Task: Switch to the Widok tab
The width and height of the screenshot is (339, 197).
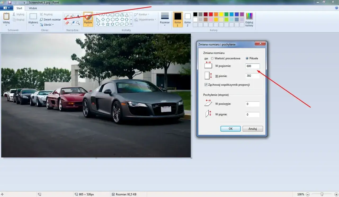Action: [33, 8]
